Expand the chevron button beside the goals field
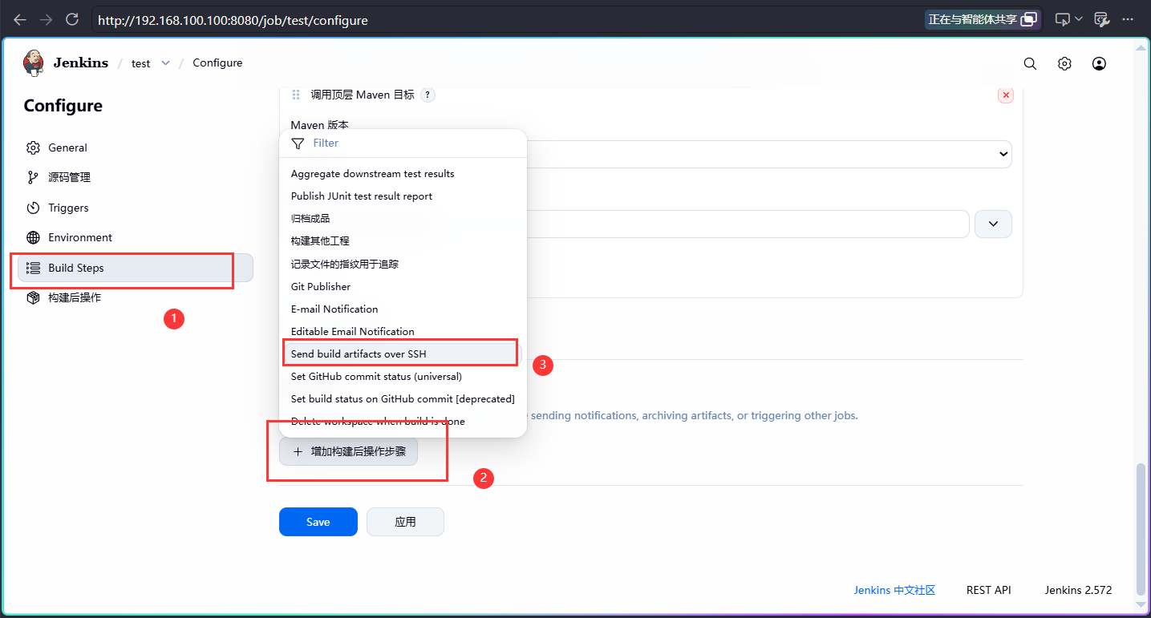The height and width of the screenshot is (618, 1151). pos(993,224)
